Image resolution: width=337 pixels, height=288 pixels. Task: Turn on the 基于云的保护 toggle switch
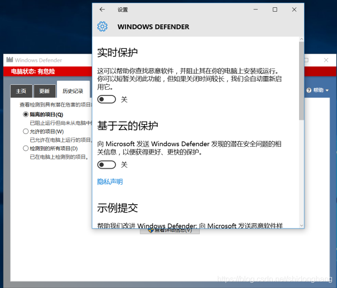[107, 165]
